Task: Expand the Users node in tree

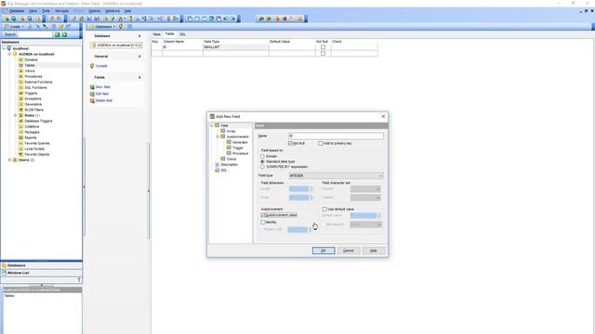Action: (10, 161)
